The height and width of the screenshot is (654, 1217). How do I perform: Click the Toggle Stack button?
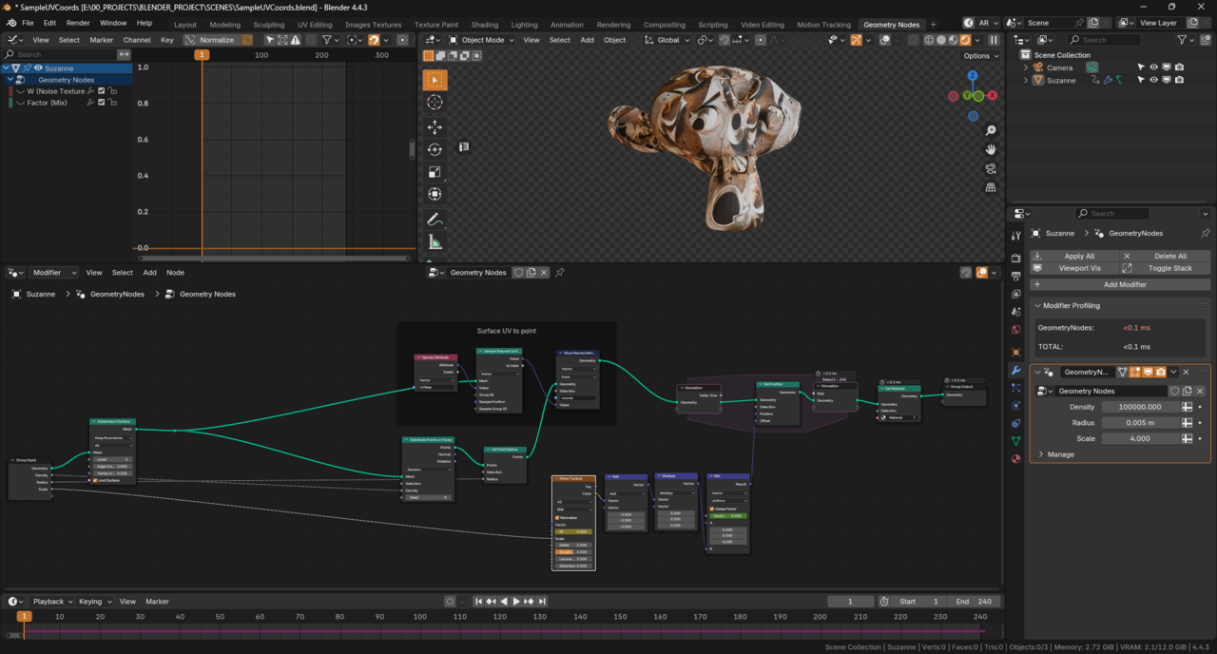(1165, 268)
